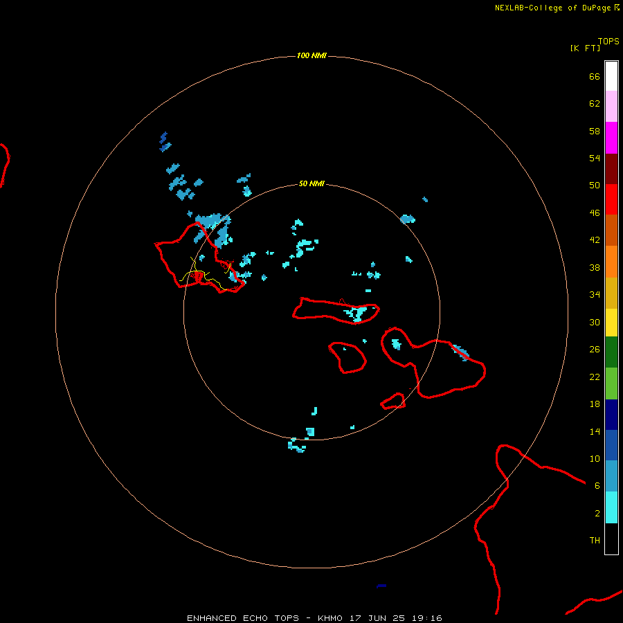Click the 18 legend value
623x623 pixels.
coord(595,404)
